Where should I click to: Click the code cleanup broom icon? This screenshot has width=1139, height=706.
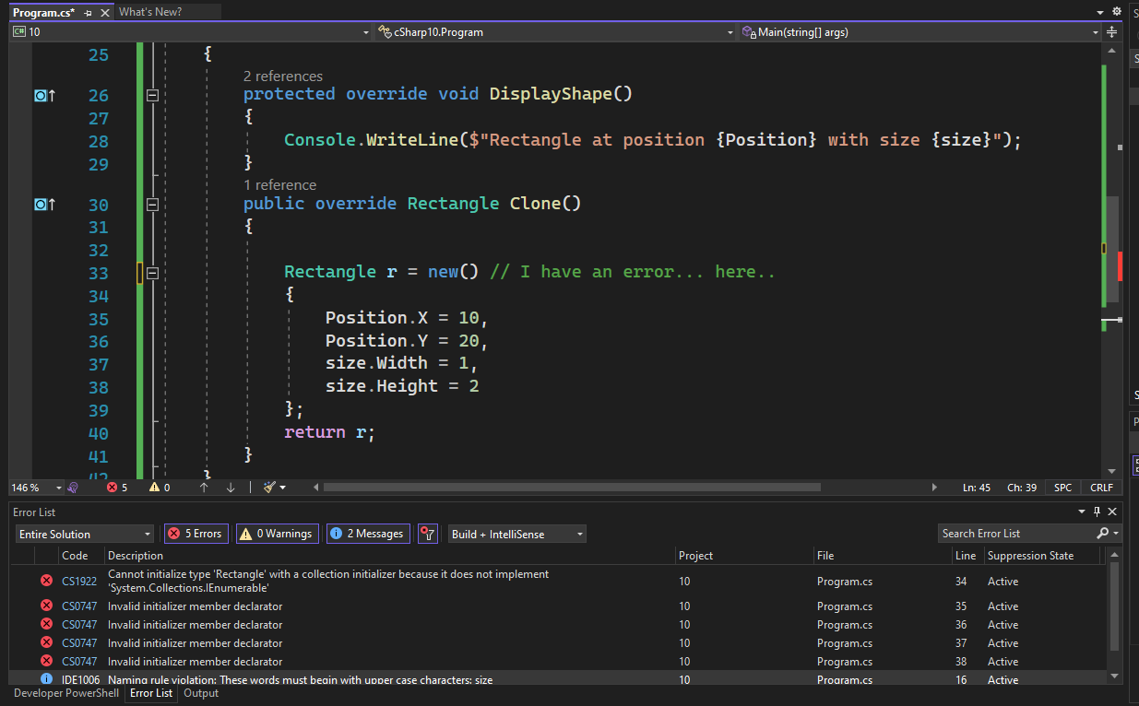pos(270,488)
